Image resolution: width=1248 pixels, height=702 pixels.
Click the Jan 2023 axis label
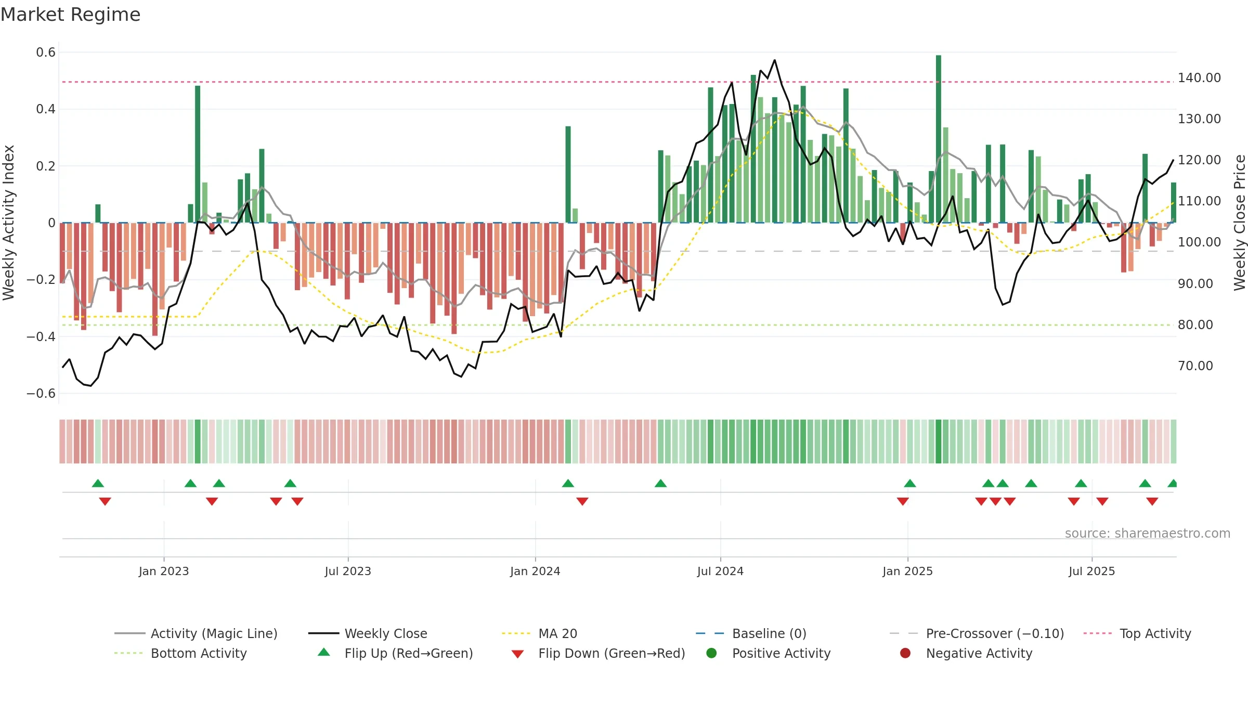click(x=164, y=571)
